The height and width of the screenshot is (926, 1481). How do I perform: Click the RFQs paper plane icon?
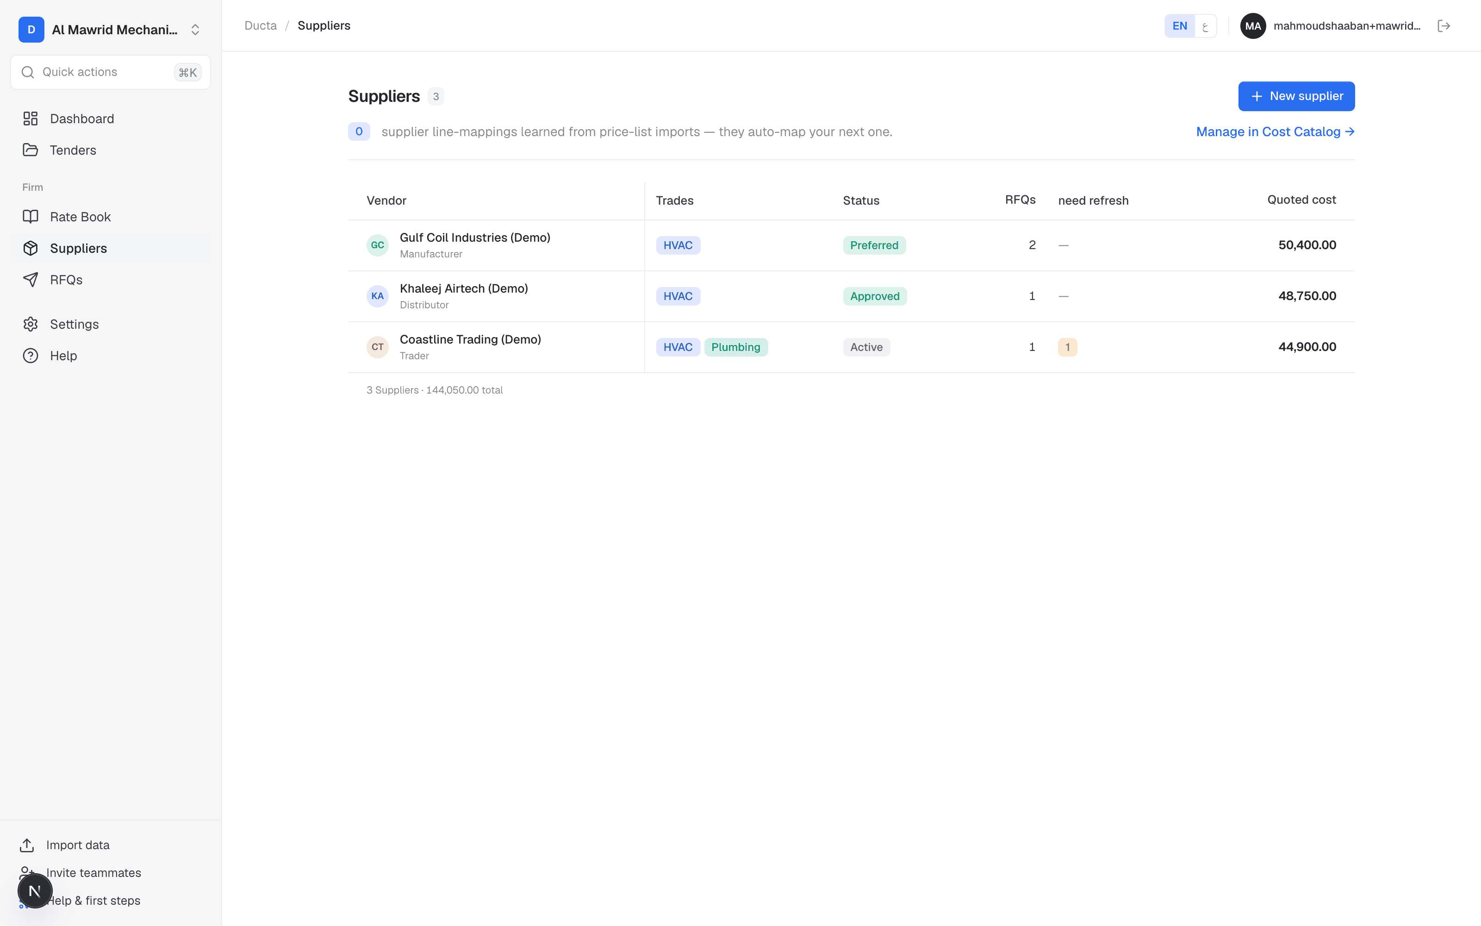pos(30,279)
